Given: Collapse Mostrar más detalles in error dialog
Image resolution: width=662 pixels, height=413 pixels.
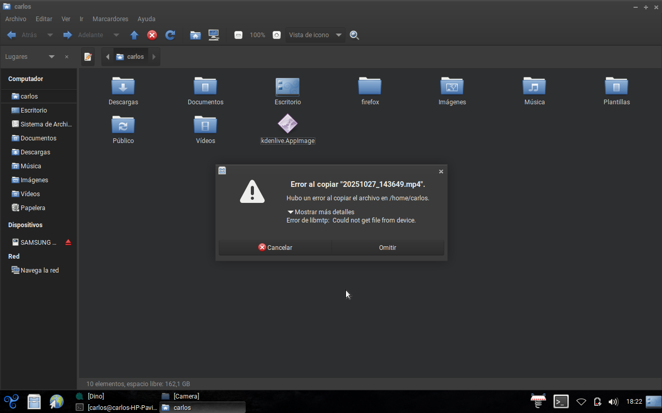Looking at the screenshot, I should click(291, 212).
